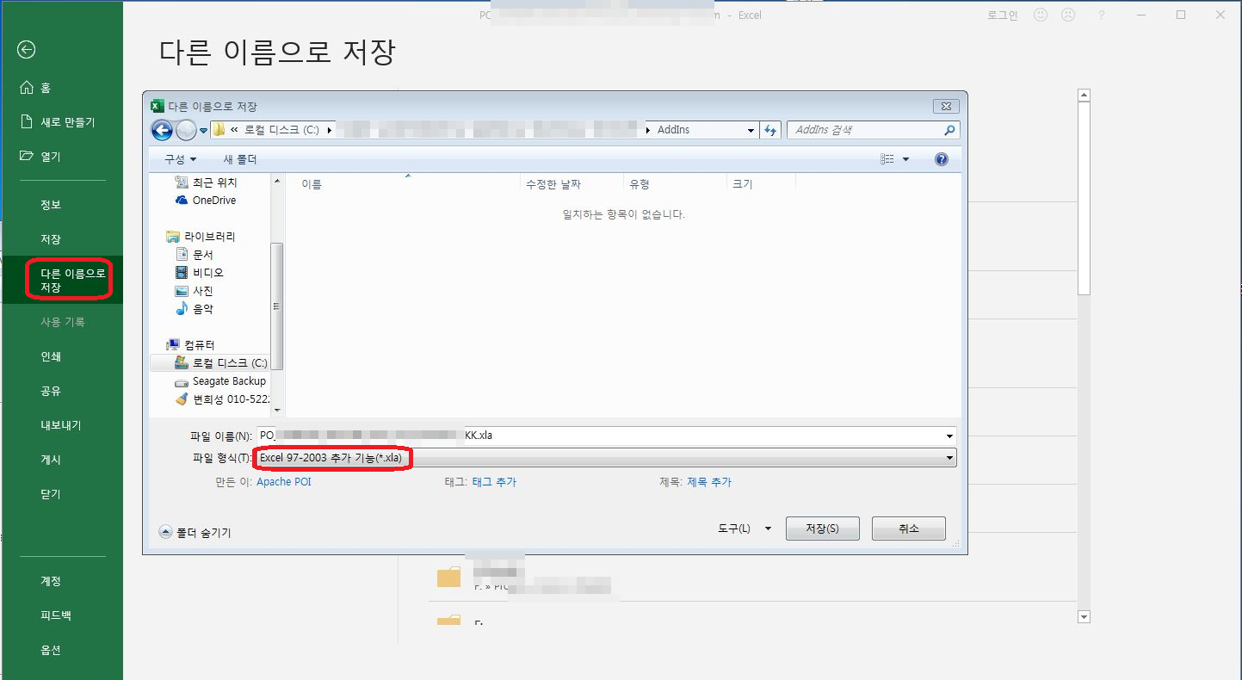This screenshot has height=680, width=1242.
Task: Open the 구성 dropdown menu
Action: tap(181, 159)
